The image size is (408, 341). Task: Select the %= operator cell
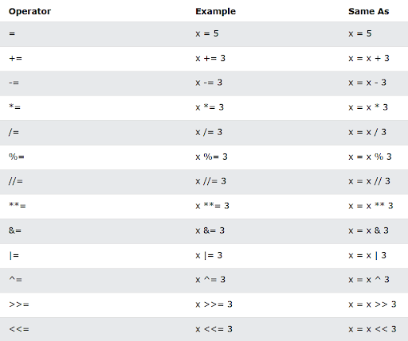point(17,157)
